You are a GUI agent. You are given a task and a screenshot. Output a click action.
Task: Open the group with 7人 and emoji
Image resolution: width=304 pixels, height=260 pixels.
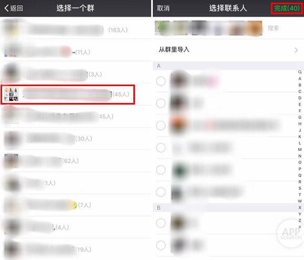point(76,205)
